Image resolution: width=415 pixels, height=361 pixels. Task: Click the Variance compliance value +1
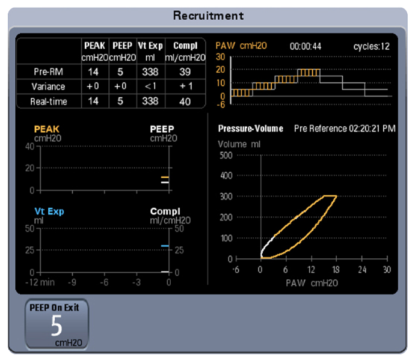pos(185,86)
